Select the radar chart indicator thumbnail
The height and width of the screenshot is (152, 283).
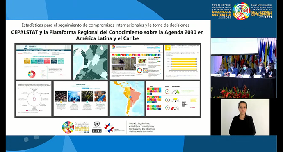point(34,98)
